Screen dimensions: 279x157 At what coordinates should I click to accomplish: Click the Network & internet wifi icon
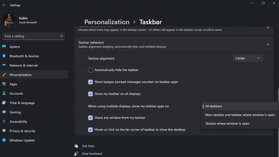click(x=4, y=65)
